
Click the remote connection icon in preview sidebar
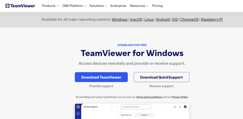coord(78,114)
